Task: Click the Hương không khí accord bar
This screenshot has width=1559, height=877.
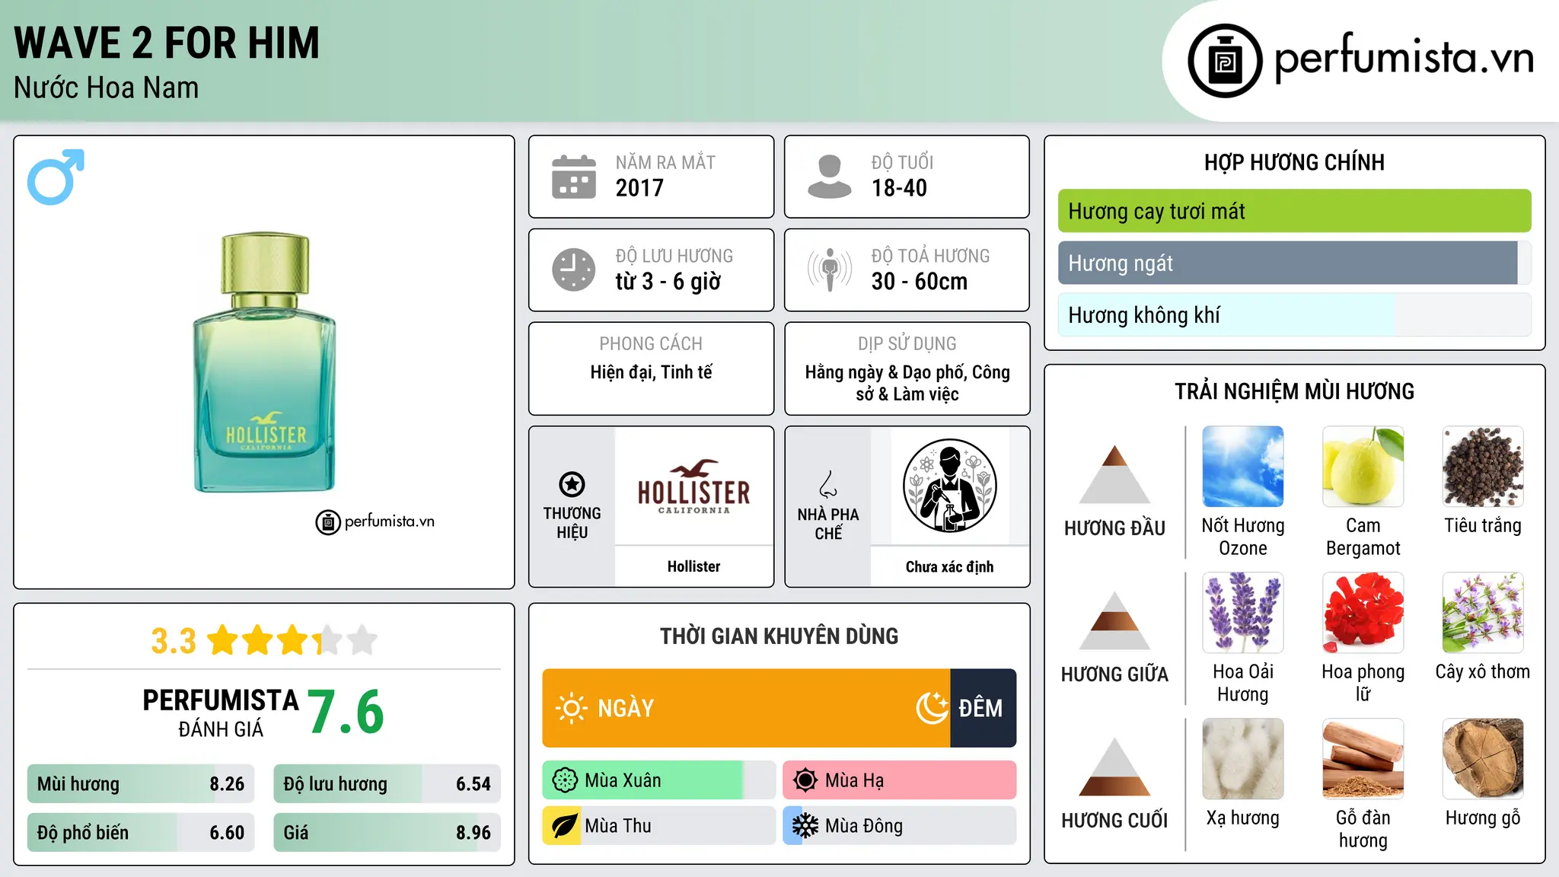Action: click(1294, 314)
